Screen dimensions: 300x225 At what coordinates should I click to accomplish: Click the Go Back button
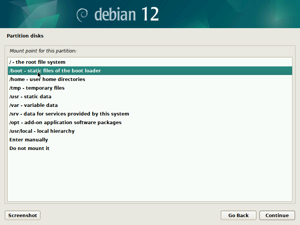pos(238,215)
